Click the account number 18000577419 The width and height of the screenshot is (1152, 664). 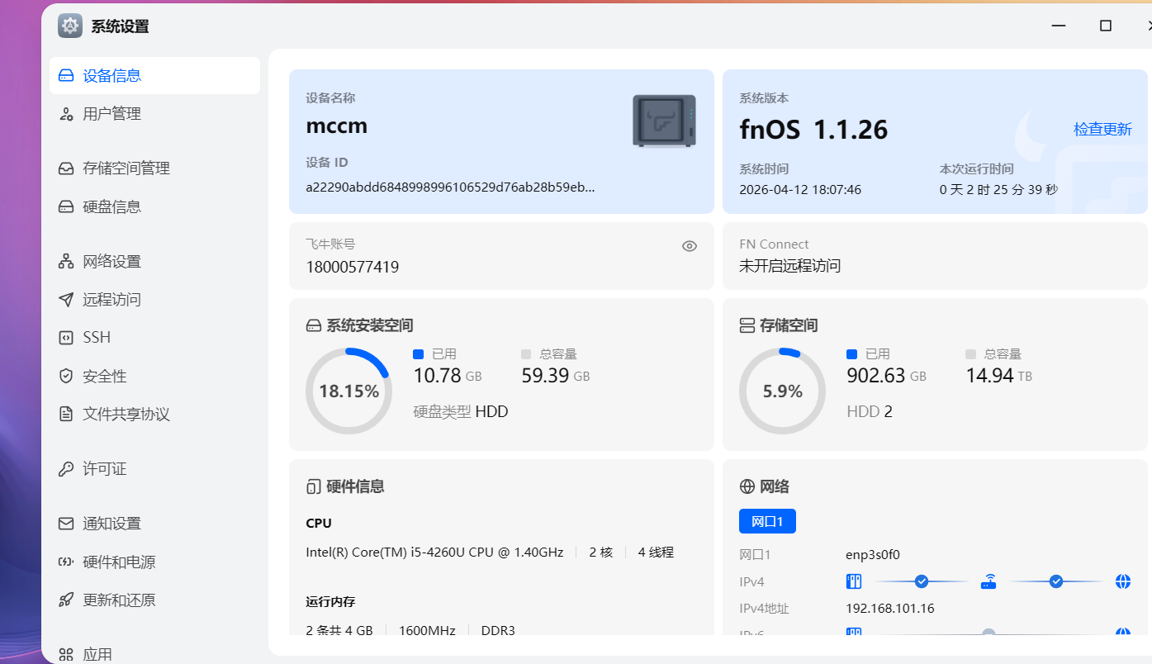[x=353, y=267]
